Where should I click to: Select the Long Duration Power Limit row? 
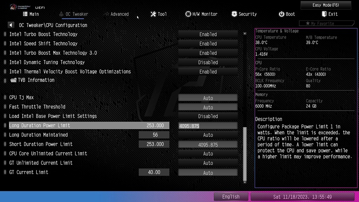(89, 126)
